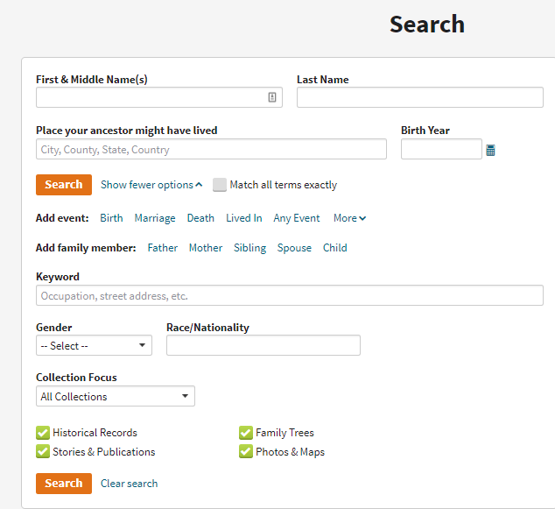Add Father as family member
Image resolution: width=555 pixels, height=509 pixels.
pos(162,248)
